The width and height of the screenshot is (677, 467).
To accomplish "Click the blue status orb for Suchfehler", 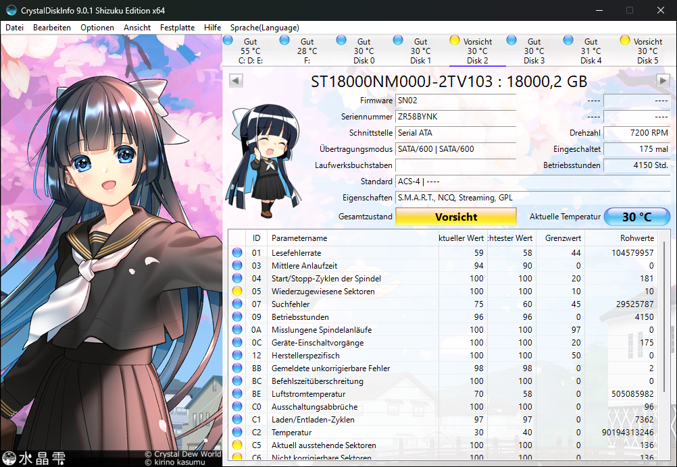I will (237, 304).
